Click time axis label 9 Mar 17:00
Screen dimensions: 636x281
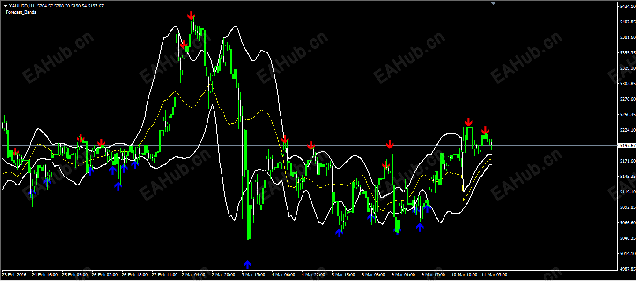coord(433,275)
